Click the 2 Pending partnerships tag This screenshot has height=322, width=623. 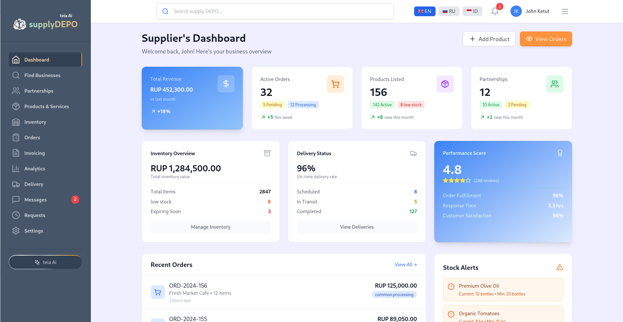click(517, 105)
